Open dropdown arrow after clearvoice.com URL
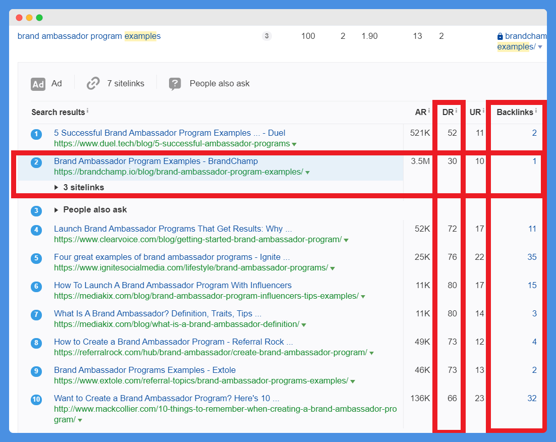 [x=346, y=240]
